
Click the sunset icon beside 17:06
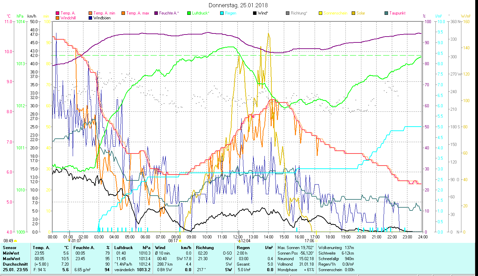click(x=317, y=241)
